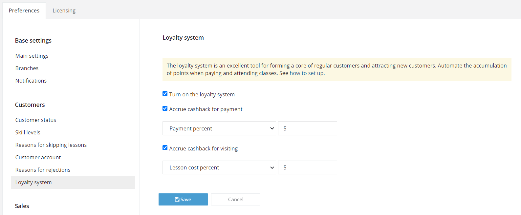The height and width of the screenshot is (215, 521).
Task: Open Reasons for rejections settings
Action: pos(43,170)
